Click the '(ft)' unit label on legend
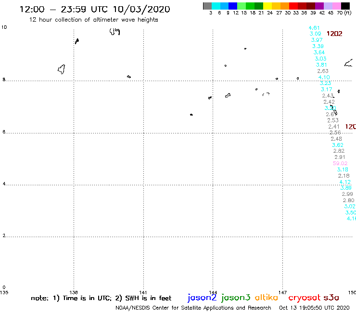The image size is (356, 312). pyautogui.click(x=348, y=13)
